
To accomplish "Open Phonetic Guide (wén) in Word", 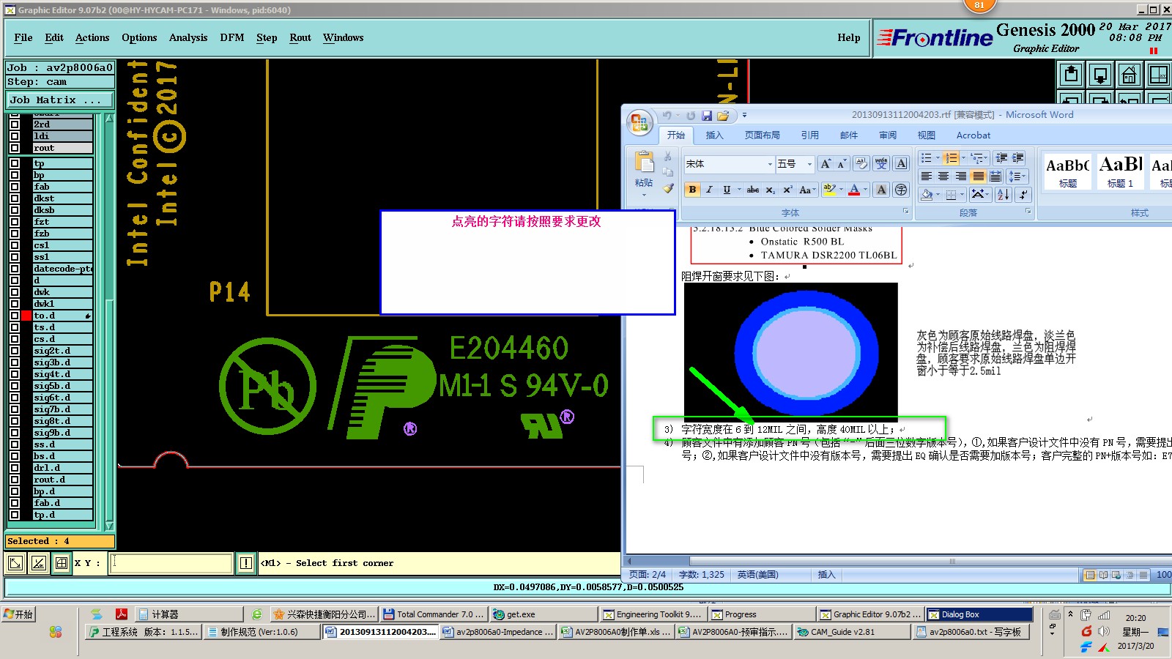I will tap(881, 164).
